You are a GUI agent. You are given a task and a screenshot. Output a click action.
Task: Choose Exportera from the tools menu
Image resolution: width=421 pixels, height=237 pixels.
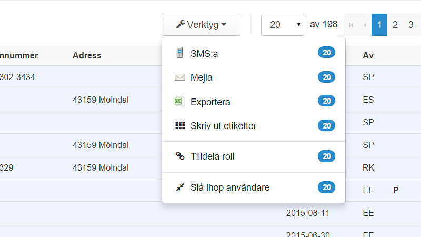click(254, 102)
